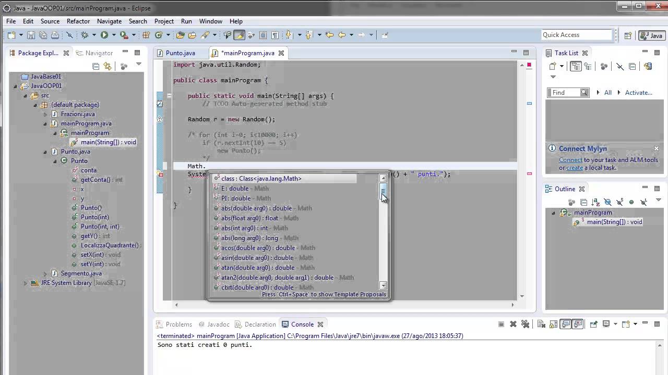Screen dimensions: 668x375
Task: Select getConta() method in Package Explorer
Action: click(x=98, y=180)
